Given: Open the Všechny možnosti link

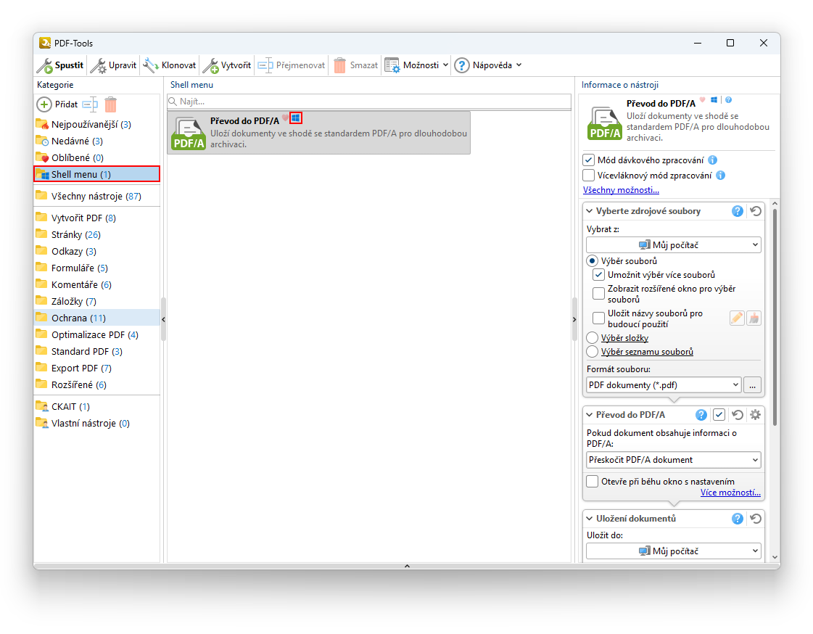Looking at the screenshot, I should tap(621, 190).
